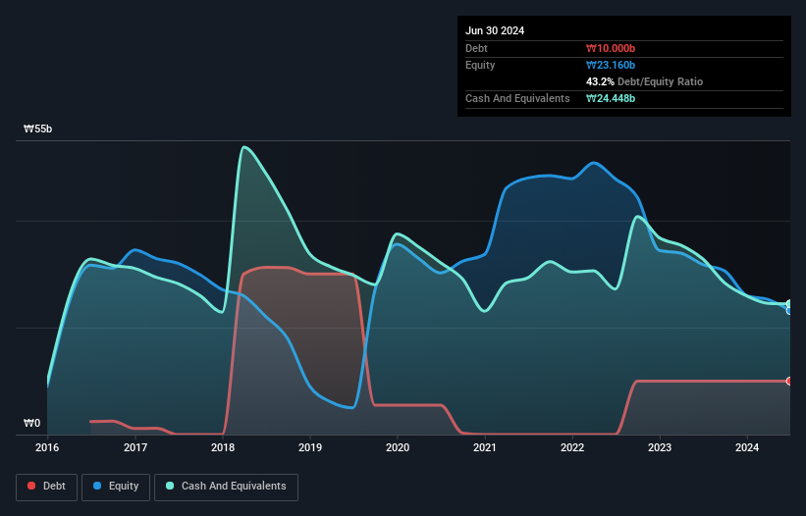Click the 2023 x-axis label
This screenshot has width=806, height=516.
click(660, 447)
